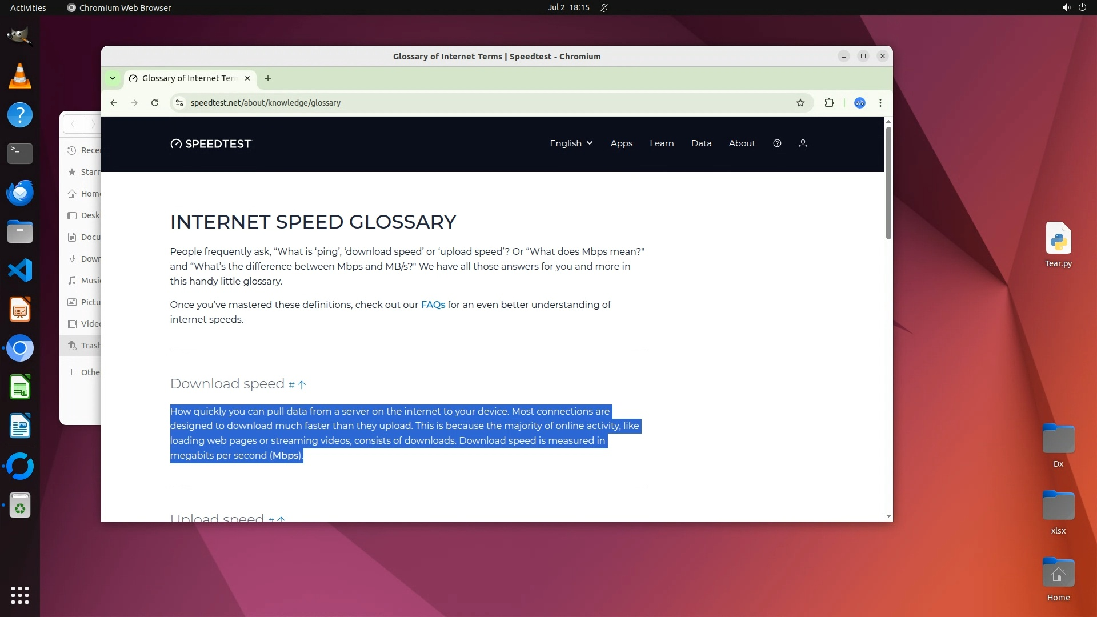Open the tab search dropdown arrow
This screenshot has height=617, width=1097.
(113, 78)
